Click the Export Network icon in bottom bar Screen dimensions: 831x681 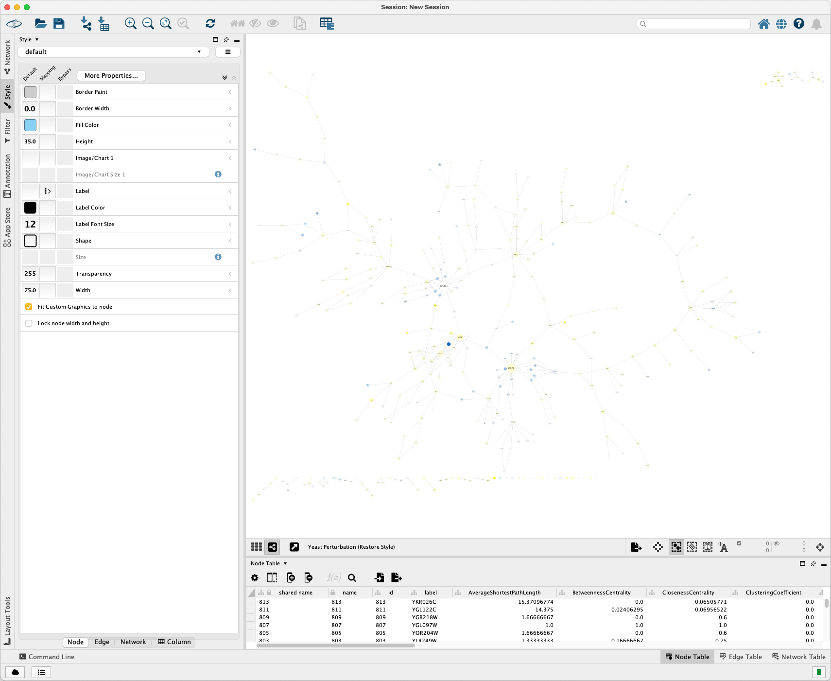636,547
